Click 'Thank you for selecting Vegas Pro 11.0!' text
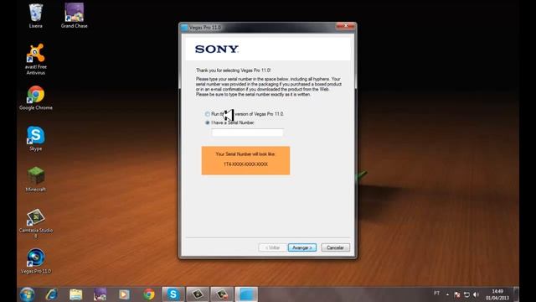Screen dimensions: 536x302 click(234, 70)
